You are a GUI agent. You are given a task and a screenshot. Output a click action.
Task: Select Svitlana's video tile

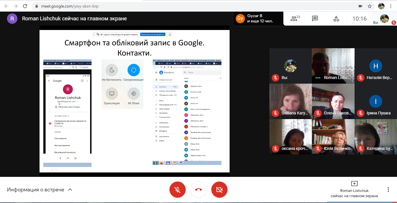pyautogui.click(x=291, y=101)
